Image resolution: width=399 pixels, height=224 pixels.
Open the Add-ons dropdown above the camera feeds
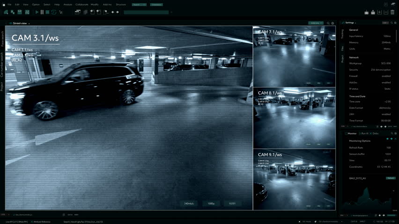[316, 23]
